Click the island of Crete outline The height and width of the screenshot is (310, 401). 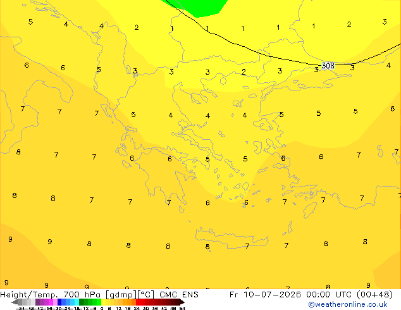click(231, 237)
